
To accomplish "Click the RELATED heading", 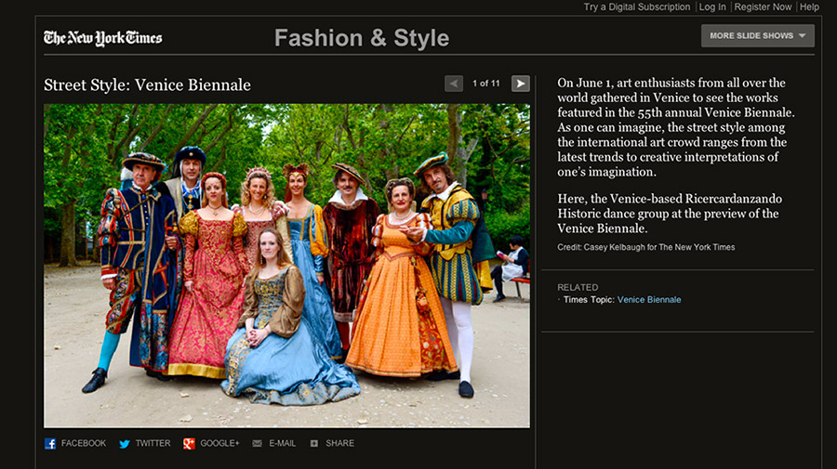I will tap(578, 287).
